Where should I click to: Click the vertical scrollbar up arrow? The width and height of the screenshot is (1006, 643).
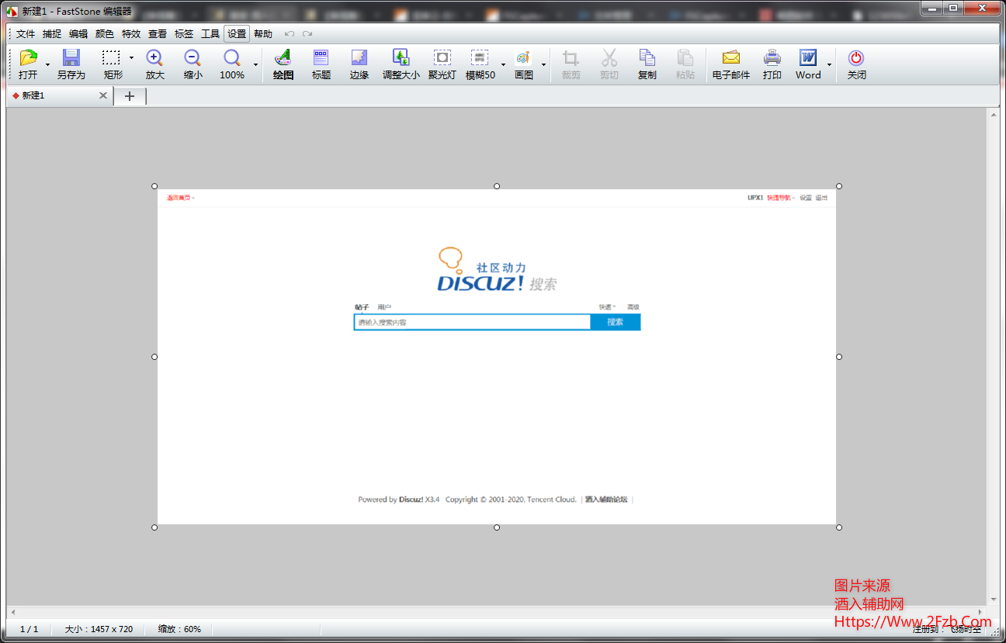[993, 114]
